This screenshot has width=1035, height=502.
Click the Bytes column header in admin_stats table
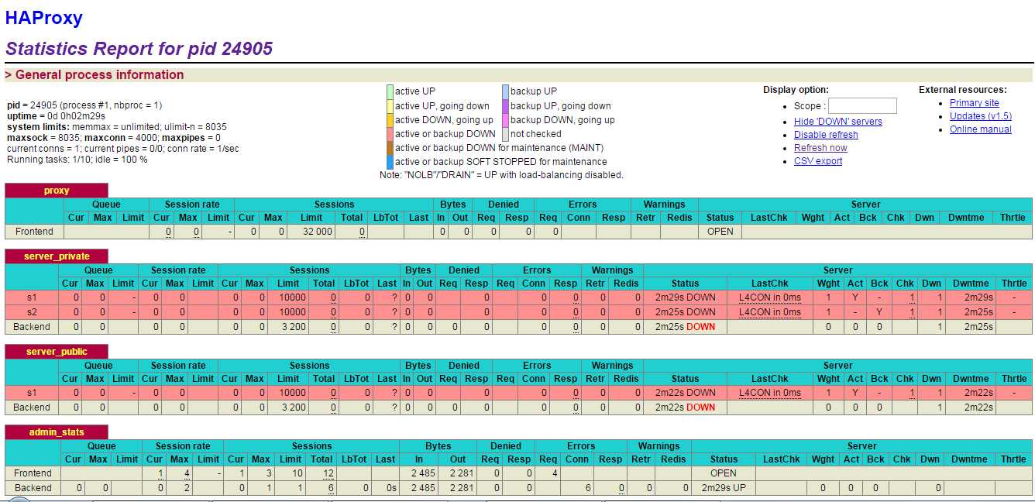coord(438,446)
